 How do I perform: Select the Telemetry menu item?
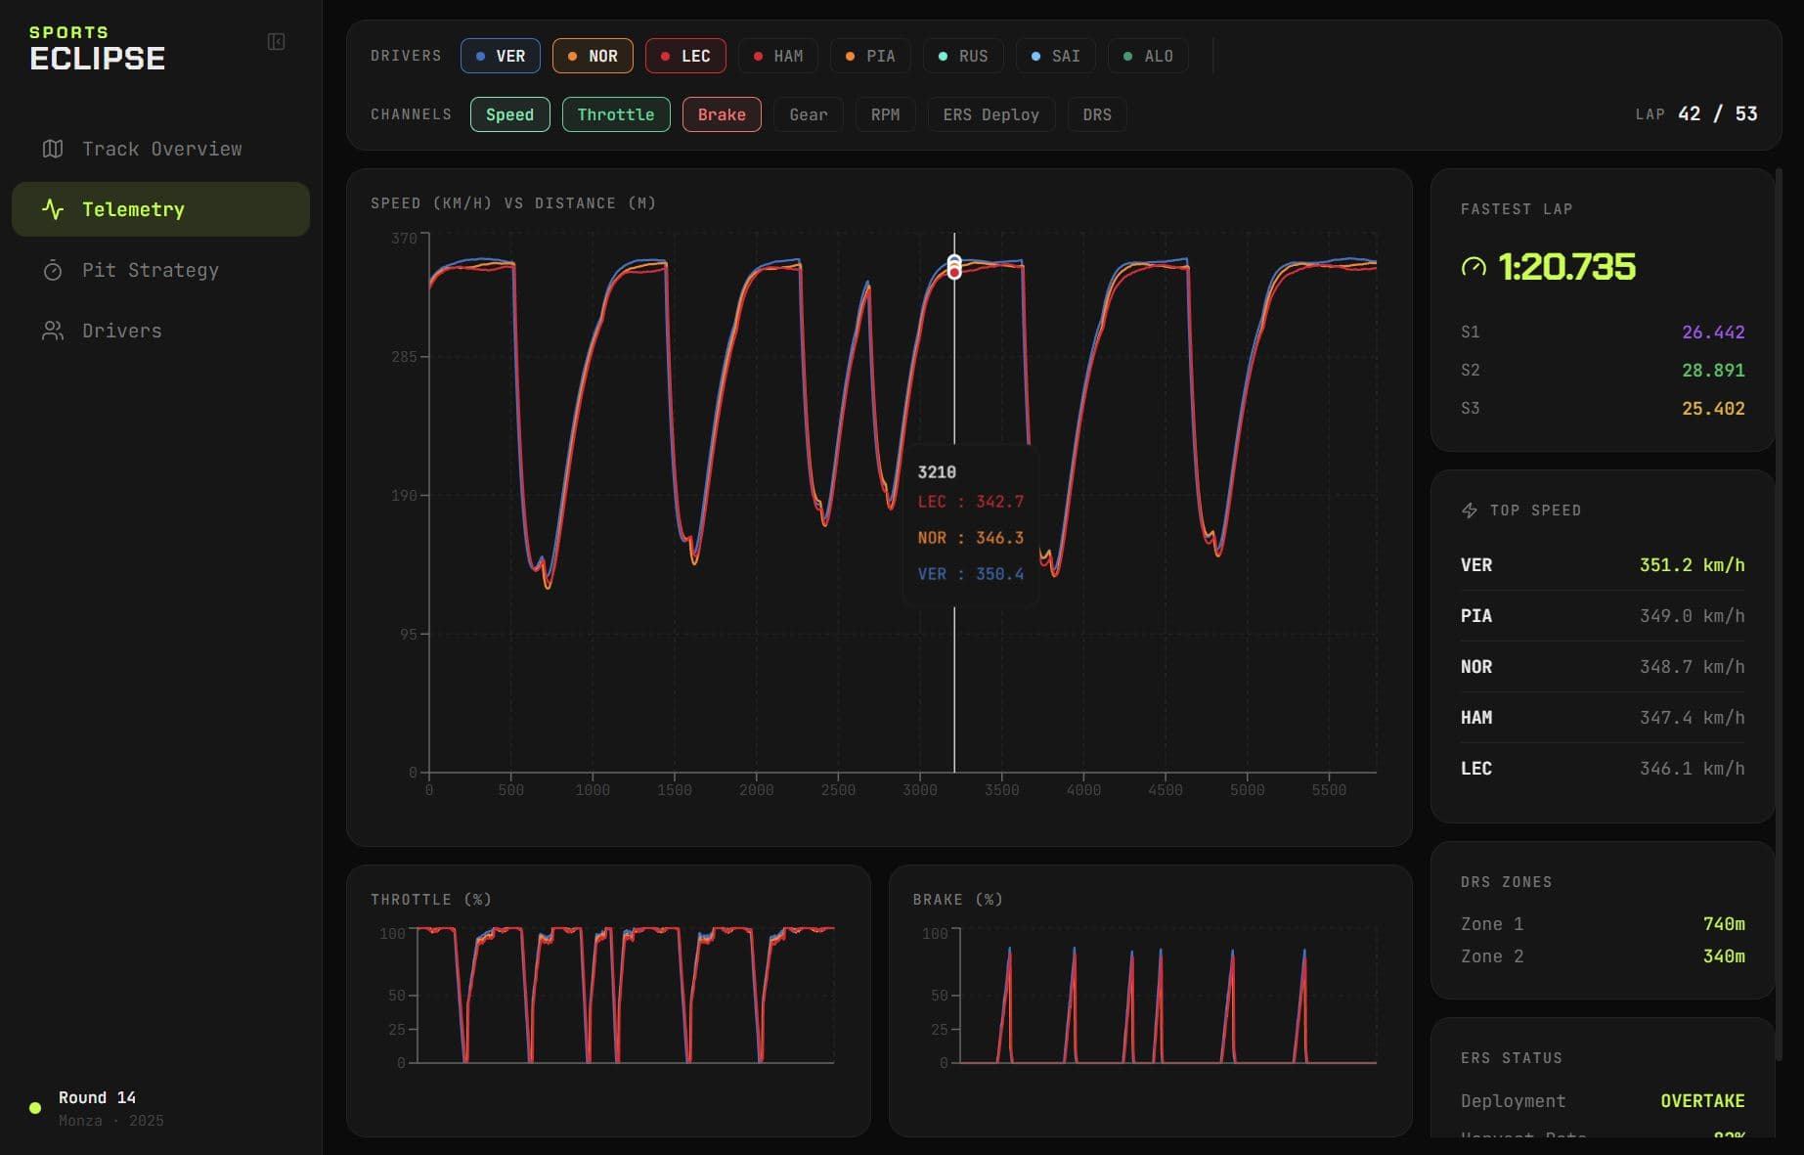[x=160, y=209]
